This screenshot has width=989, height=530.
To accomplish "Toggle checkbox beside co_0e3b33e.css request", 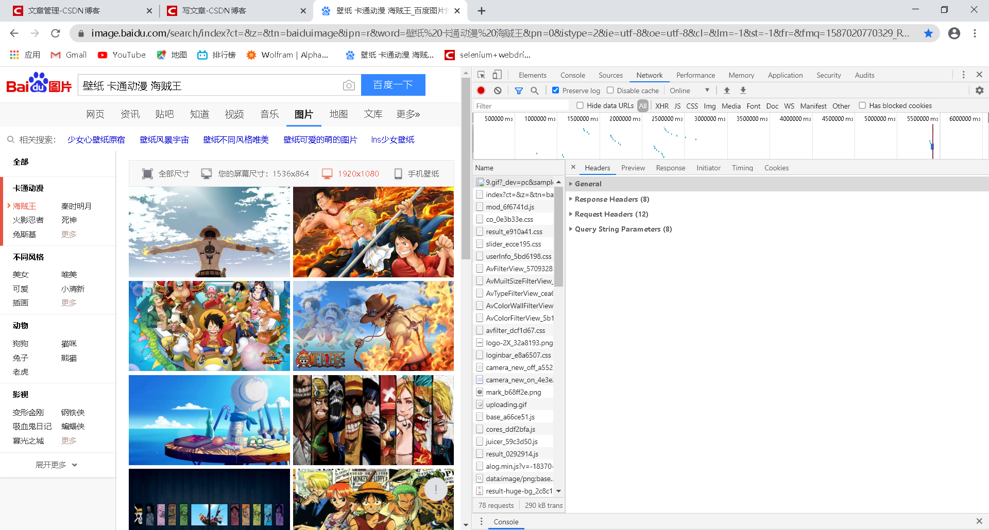I will coord(480,219).
